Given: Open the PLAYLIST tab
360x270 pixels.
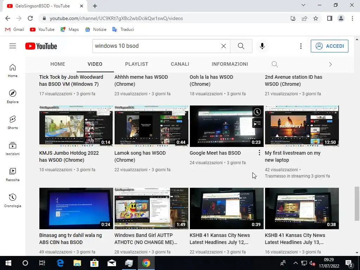Looking at the screenshot, I should (137, 64).
